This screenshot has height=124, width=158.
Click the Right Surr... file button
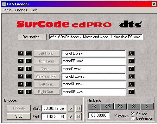(x=47, y=92)
